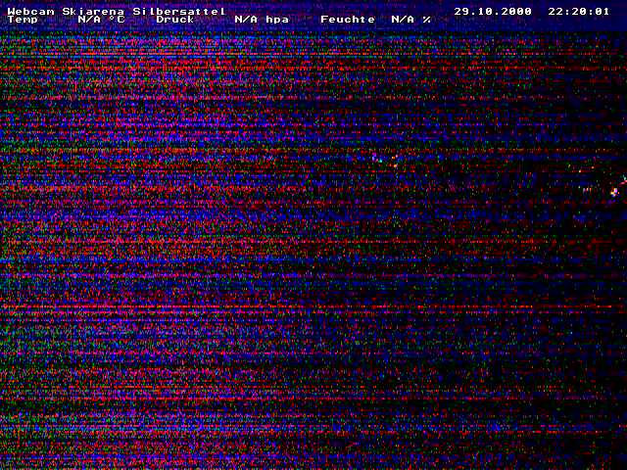Click the Silbersattel location name
The height and width of the screenshot is (470, 627).
click(179, 12)
